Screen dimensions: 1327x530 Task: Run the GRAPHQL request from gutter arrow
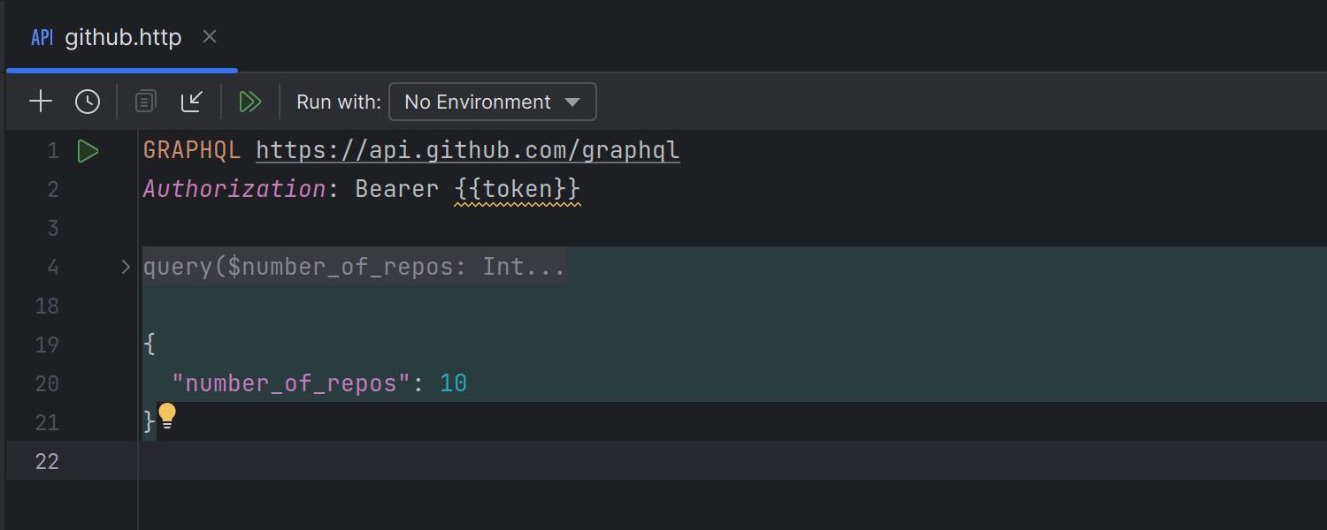88,151
